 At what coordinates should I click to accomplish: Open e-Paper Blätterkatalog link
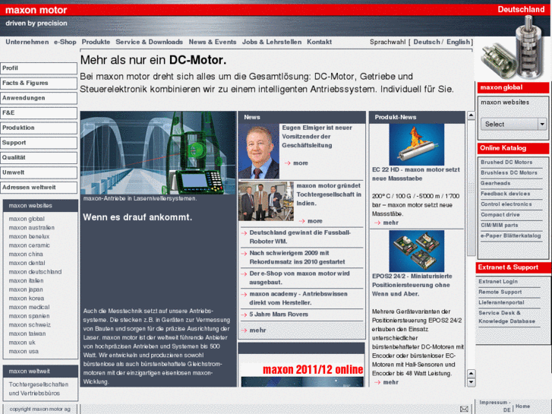(x=511, y=235)
